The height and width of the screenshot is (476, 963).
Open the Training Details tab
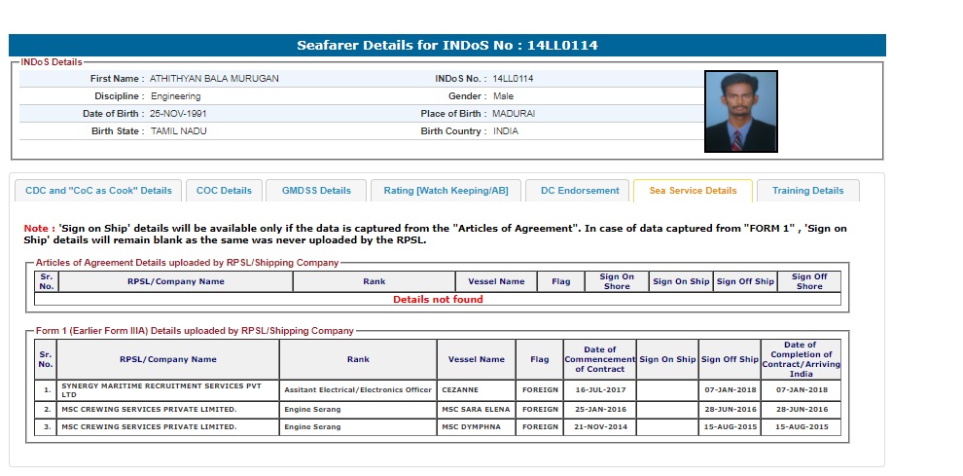pyautogui.click(x=807, y=191)
